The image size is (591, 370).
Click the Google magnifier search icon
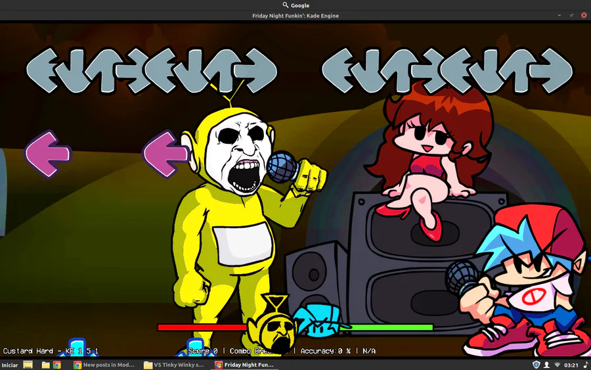click(286, 5)
